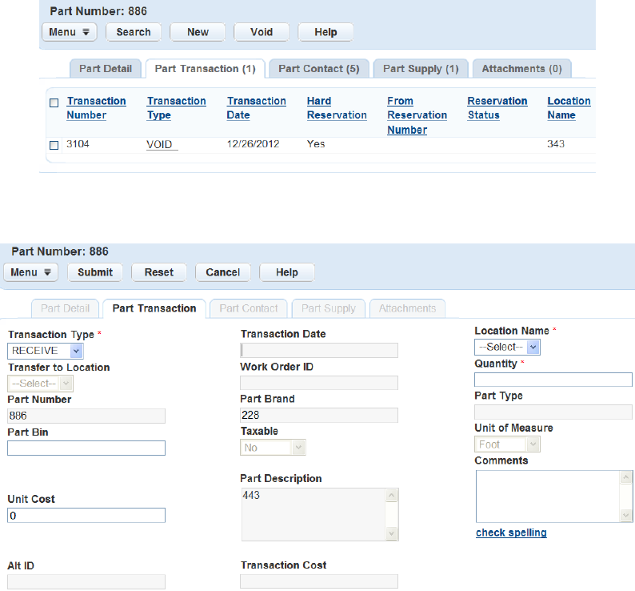Click the Submit button
635x591 pixels.
point(95,272)
